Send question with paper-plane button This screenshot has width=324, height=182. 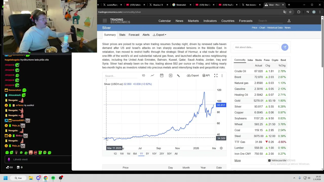(x=285, y=47)
